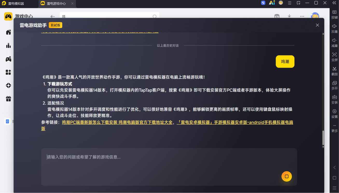Image resolution: width=339 pixels, height=193 pixels.
Task: Click the 下载游玩方式 heading
Action: click(x=60, y=84)
